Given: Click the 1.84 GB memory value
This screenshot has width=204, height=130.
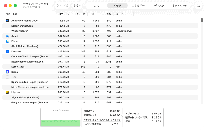Looking at the screenshot, I should 64,21.
